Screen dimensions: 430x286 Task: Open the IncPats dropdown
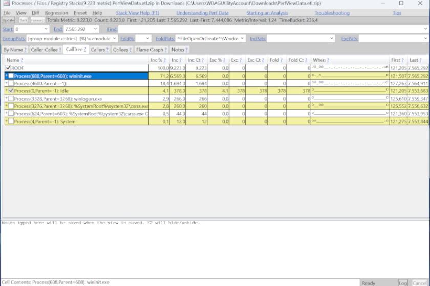point(331,39)
